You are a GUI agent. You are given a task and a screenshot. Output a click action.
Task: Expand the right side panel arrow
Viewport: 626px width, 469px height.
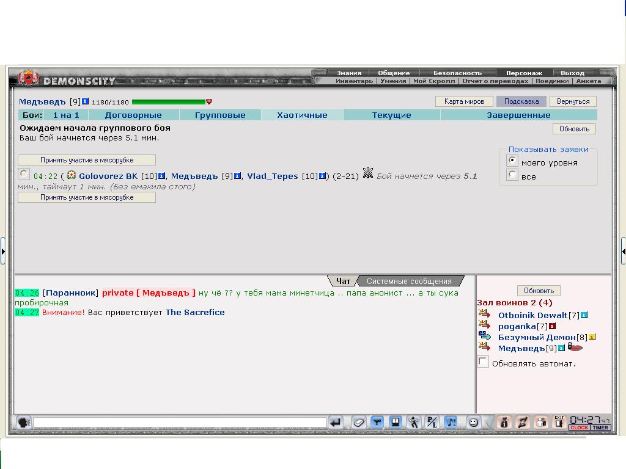[x=623, y=251]
